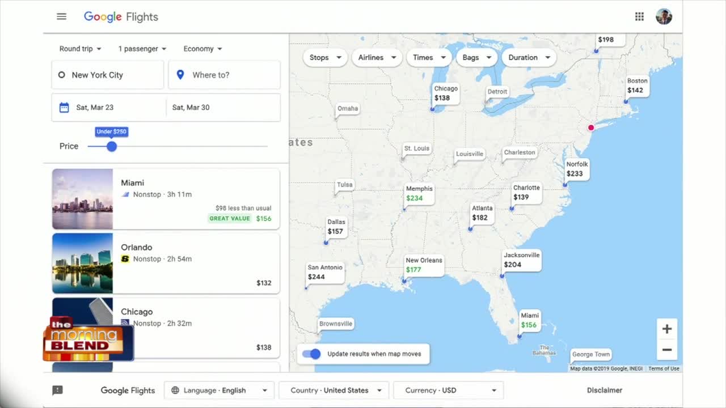Select the Miami $156 map label
This screenshot has height=408, width=726.
pos(530,320)
